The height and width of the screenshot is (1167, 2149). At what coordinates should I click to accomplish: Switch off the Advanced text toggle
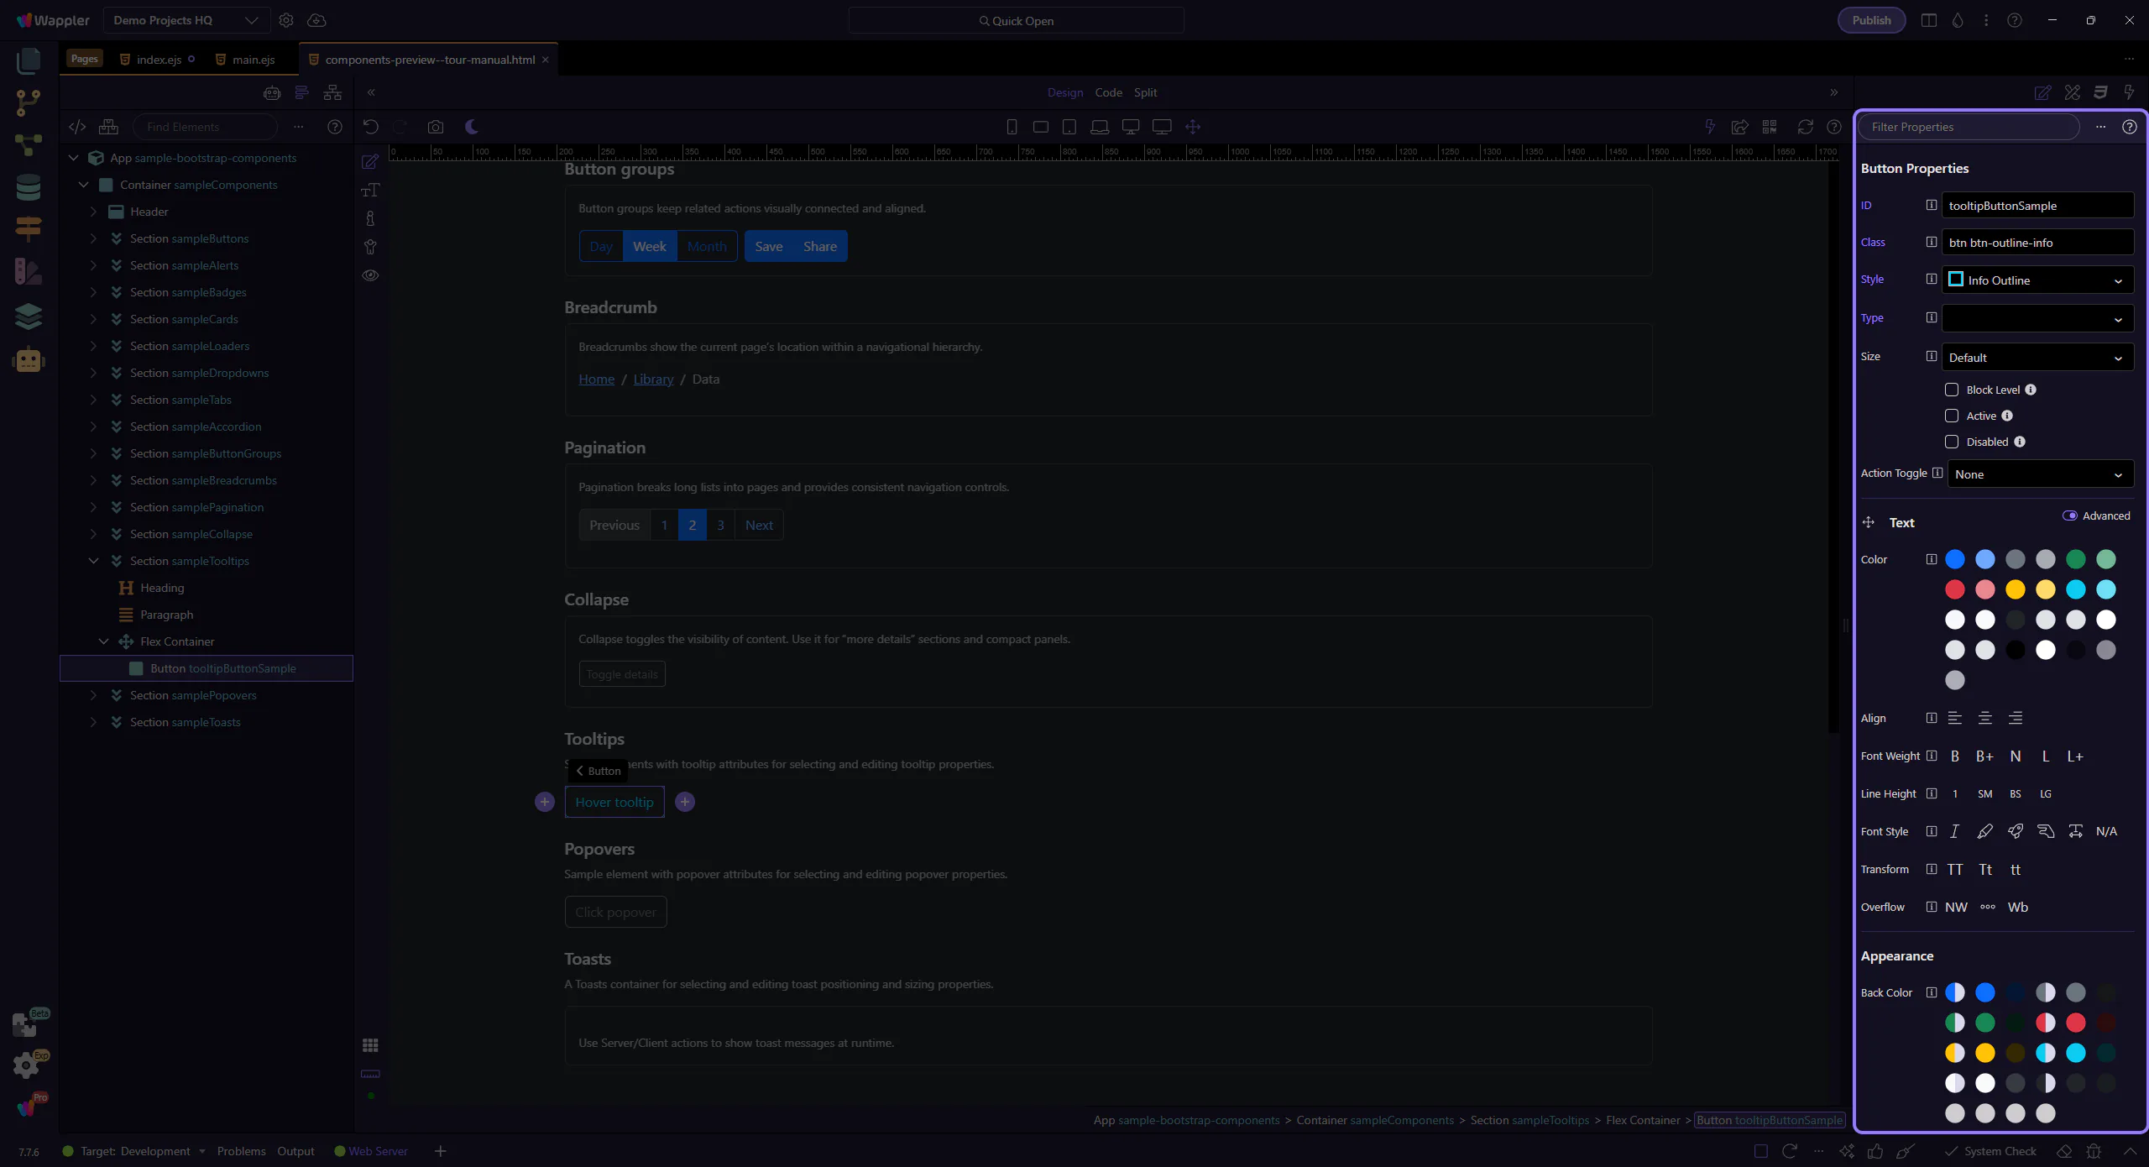click(x=2069, y=515)
